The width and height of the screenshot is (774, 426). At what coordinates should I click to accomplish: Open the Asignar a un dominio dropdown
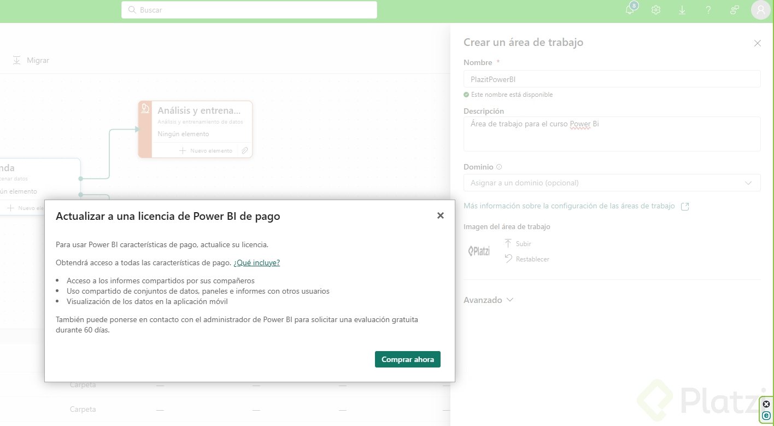[x=612, y=183]
